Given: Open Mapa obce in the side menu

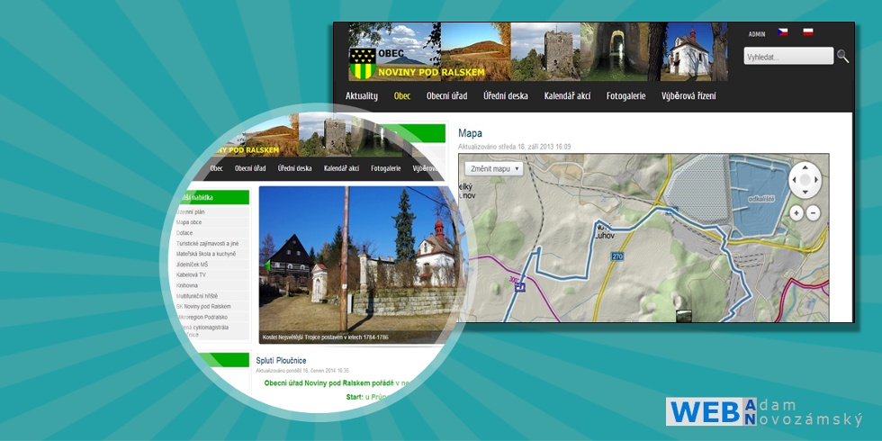Looking at the screenshot, I should coord(190,222).
